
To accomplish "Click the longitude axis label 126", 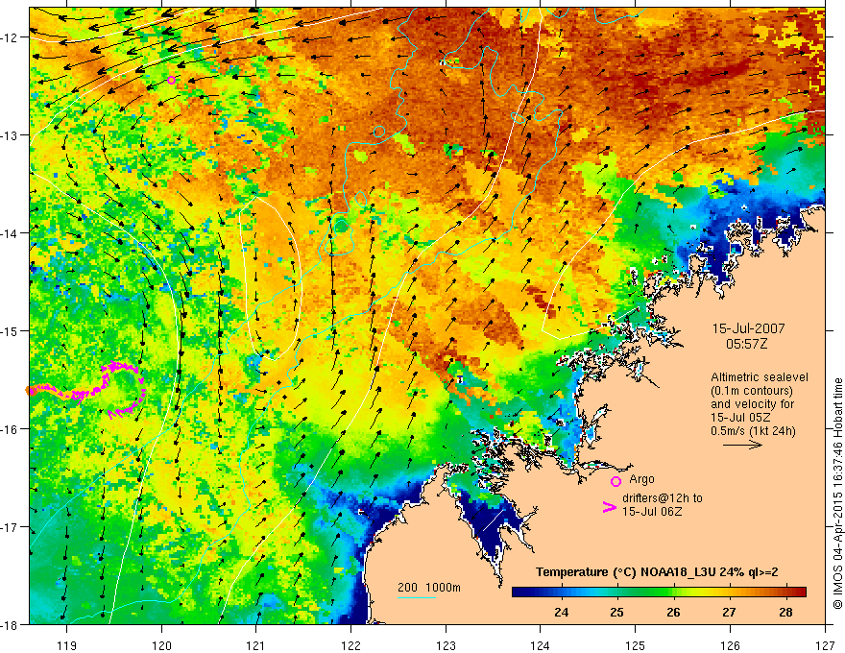I will [x=730, y=645].
